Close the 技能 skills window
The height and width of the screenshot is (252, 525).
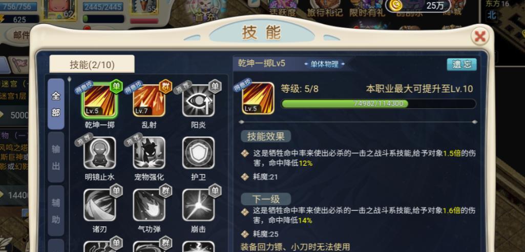pos(480,36)
